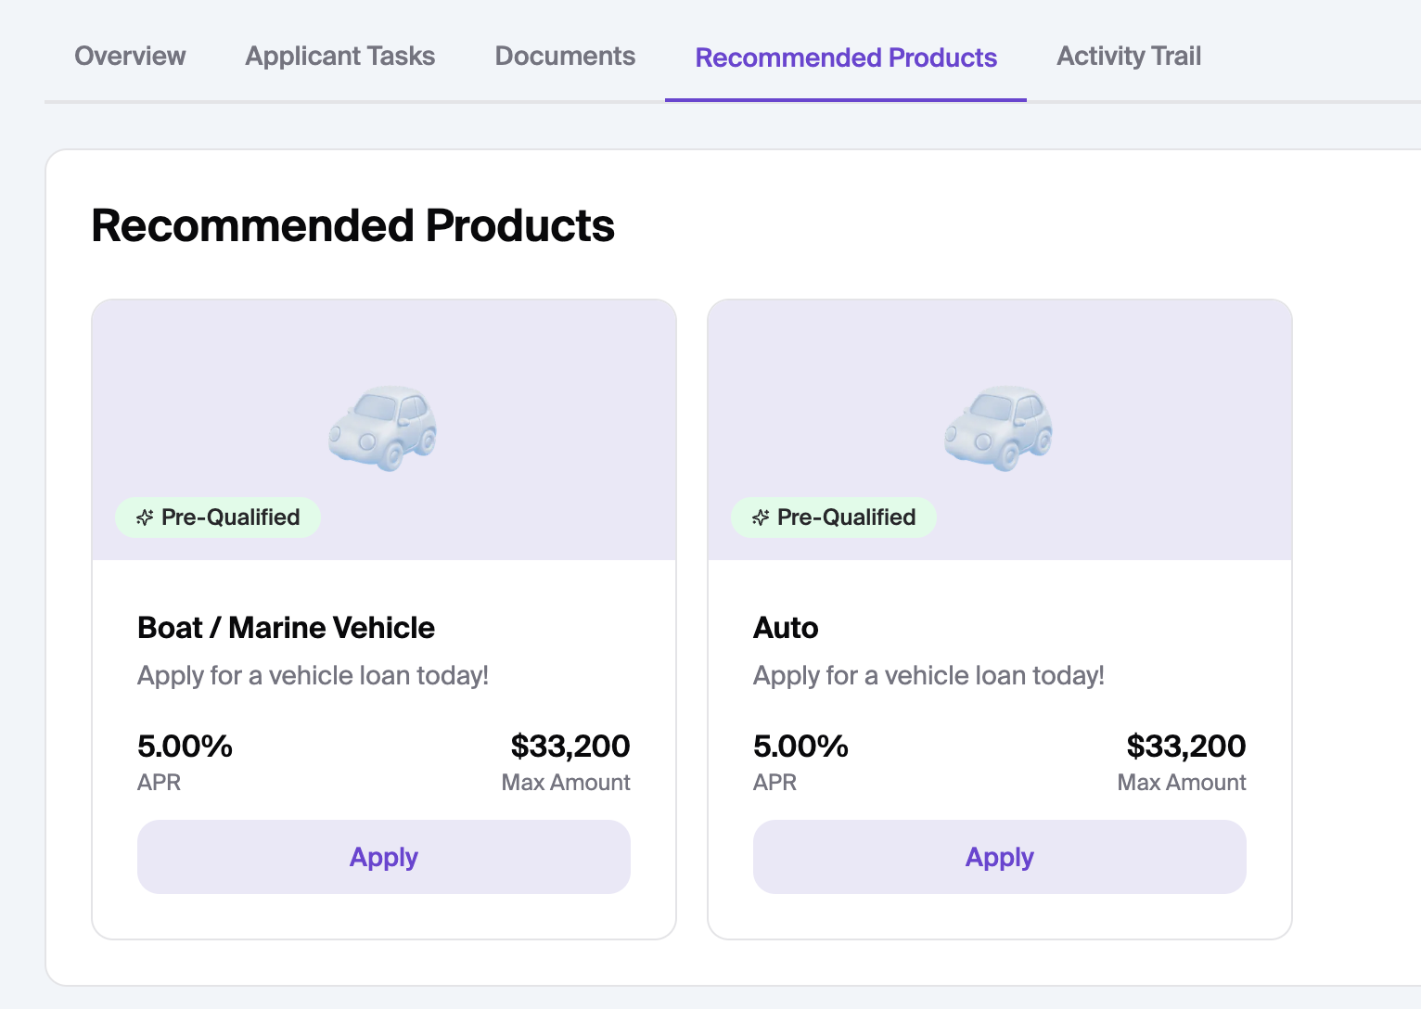Click the Boat / Marine Vehicle title

(286, 628)
